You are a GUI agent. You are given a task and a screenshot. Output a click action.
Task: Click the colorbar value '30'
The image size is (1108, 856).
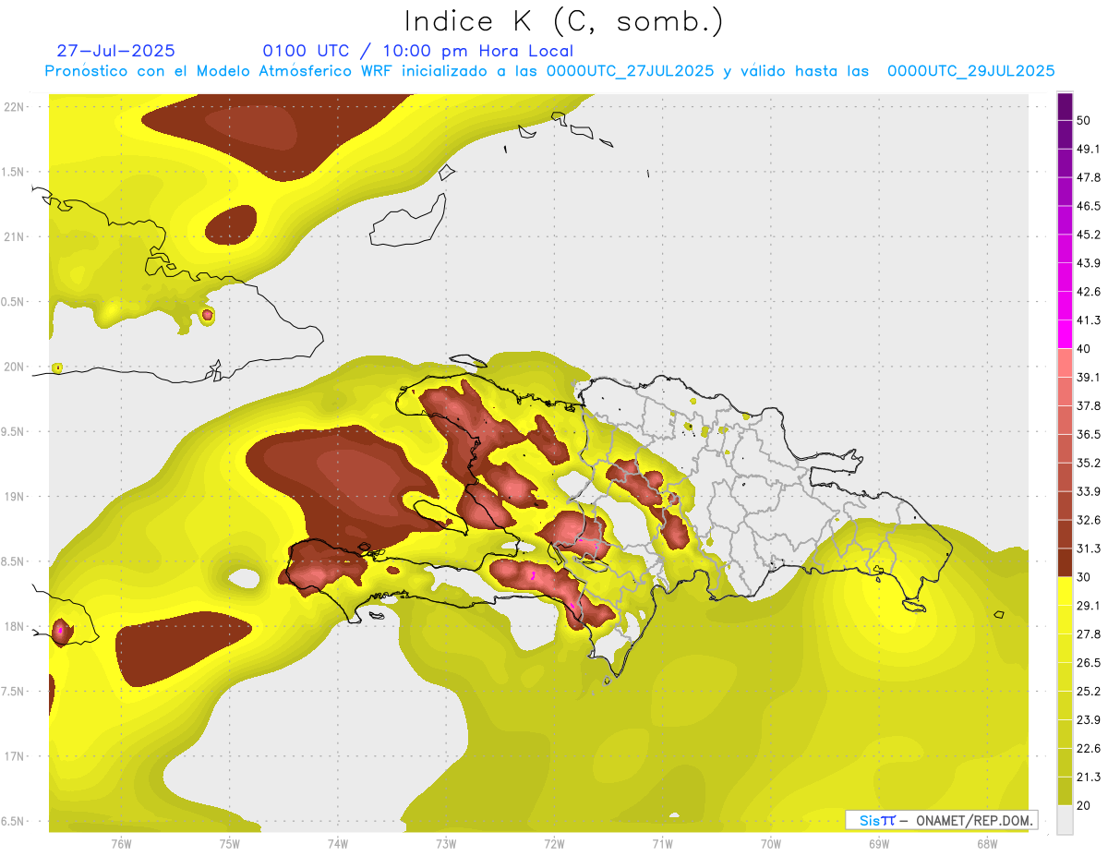point(1085,577)
